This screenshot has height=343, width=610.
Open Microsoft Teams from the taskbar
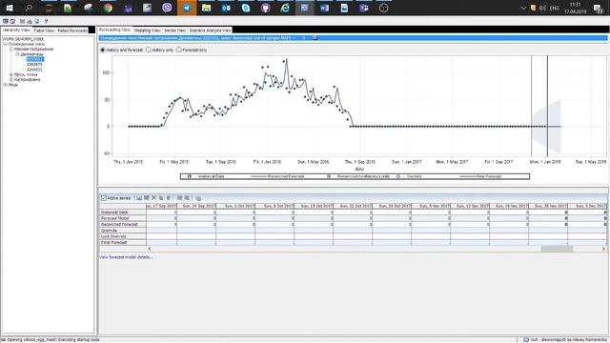tap(364, 8)
